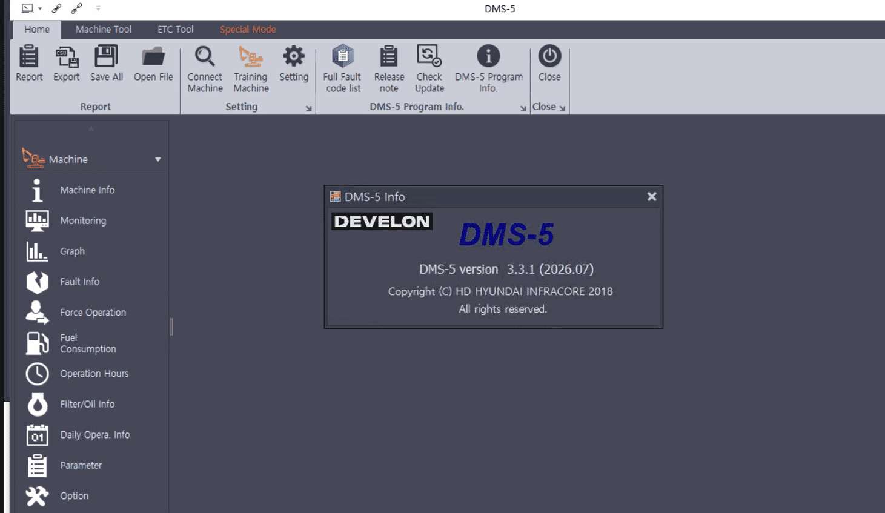The width and height of the screenshot is (885, 513).
Task: Click the first link icon in title bar
Action: [56, 8]
